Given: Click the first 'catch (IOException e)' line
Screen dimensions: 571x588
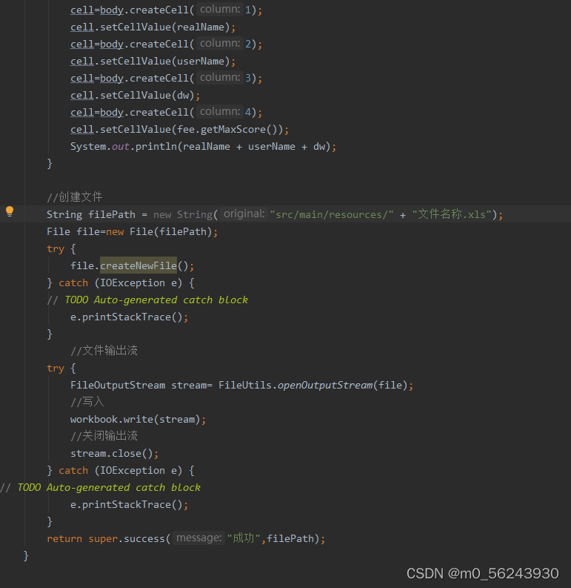Looking at the screenshot, I should [x=121, y=283].
